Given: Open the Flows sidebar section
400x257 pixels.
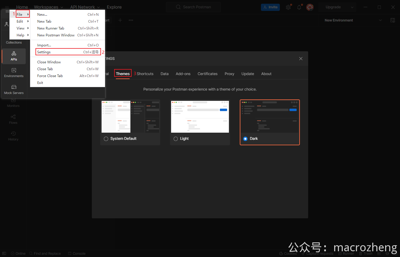Looking at the screenshot, I should (13, 119).
